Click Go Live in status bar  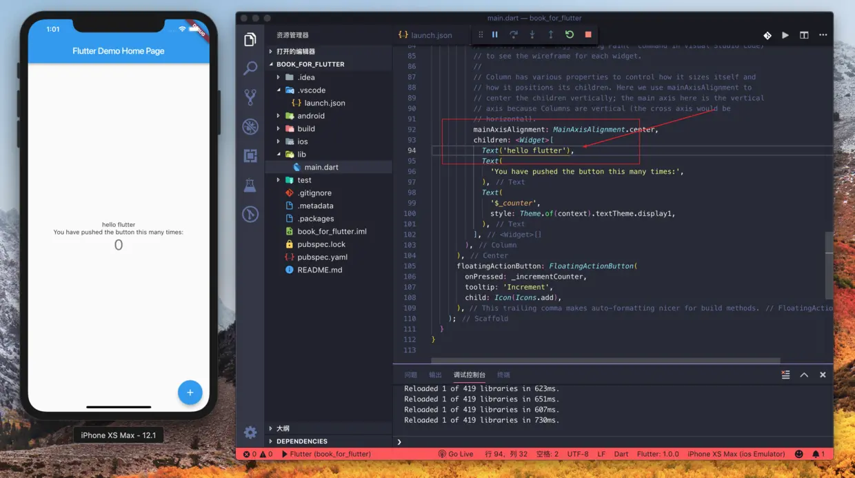pyautogui.click(x=456, y=454)
